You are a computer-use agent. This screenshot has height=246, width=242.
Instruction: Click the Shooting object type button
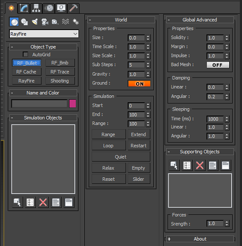60,81
